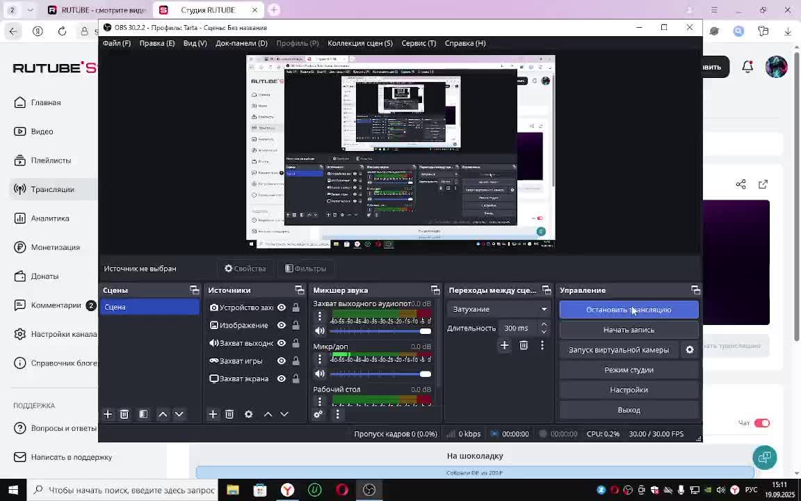Image resolution: width=801 pixels, height=501 pixels.
Task: Toggle visibility of Изображение source
Action: (x=282, y=325)
